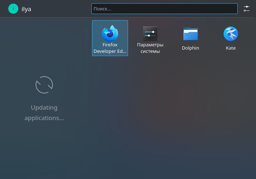Focus the Поиск search field
256x179 pixels.
pos(164,9)
